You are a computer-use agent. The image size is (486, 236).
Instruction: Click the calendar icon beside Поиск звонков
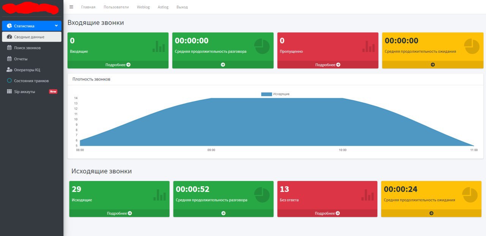[9, 48]
